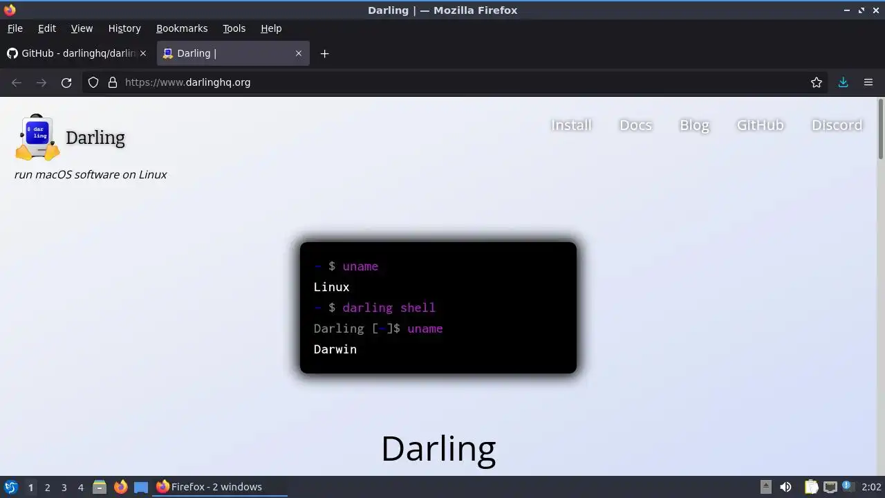The height and width of the screenshot is (498, 885).
Task: Select workspace 1 in pager
Action: click(x=30, y=487)
